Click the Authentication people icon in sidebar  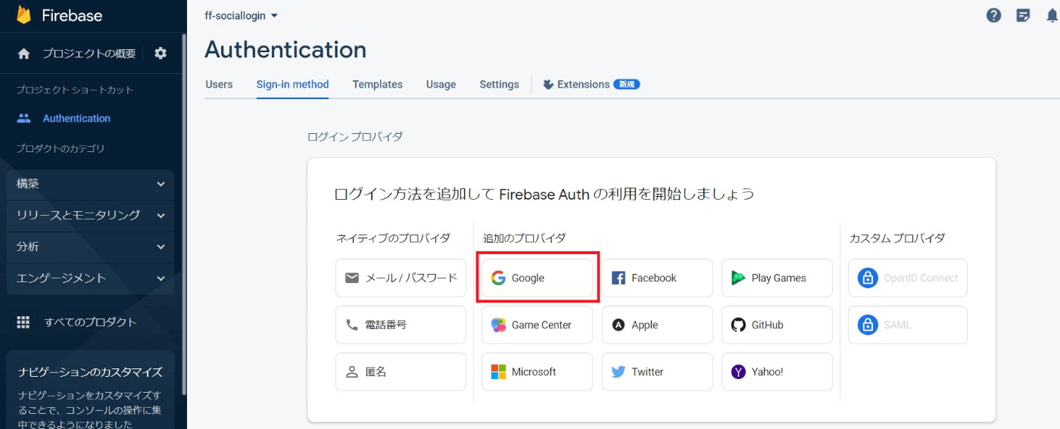tap(24, 118)
